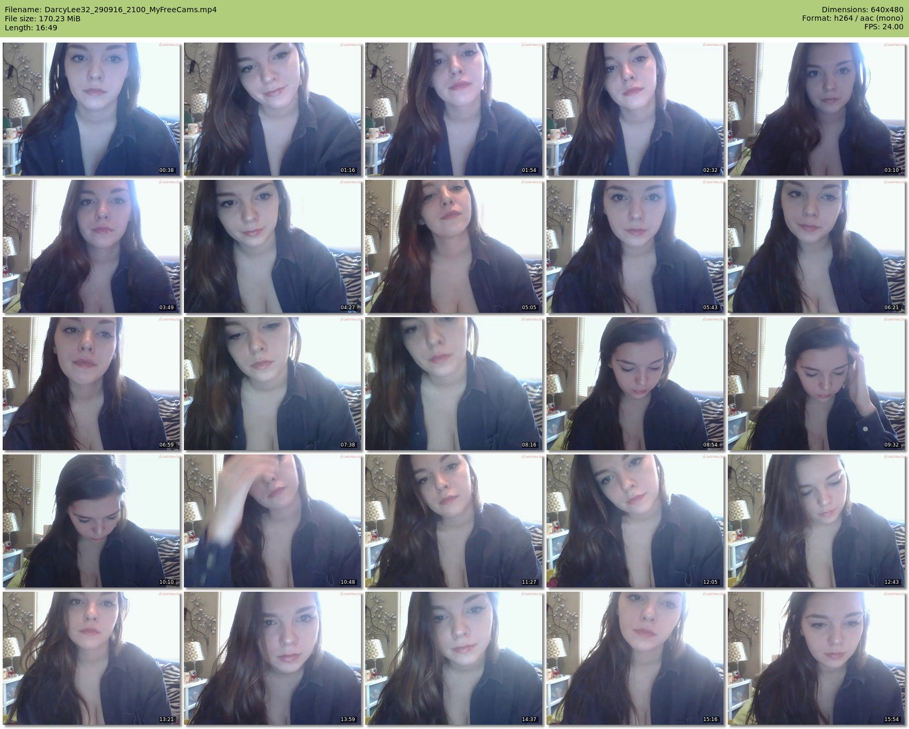Open the thumbnail at 01:54
The image size is (909, 729).
coord(453,109)
